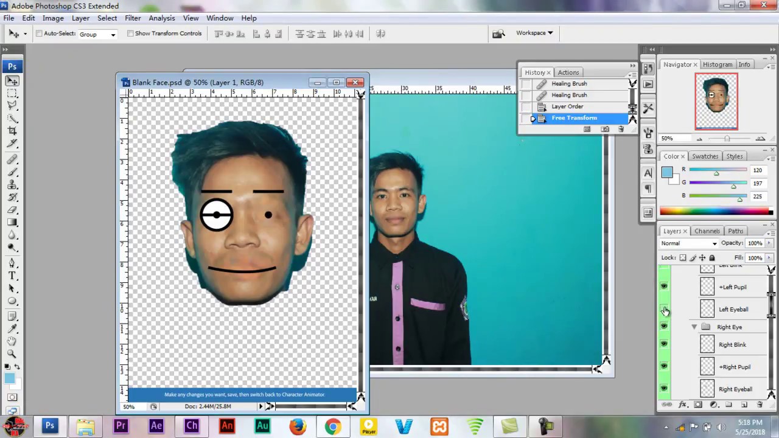Open Chrome from the taskbar
Viewport: 779px width, 438px height.
(x=333, y=426)
